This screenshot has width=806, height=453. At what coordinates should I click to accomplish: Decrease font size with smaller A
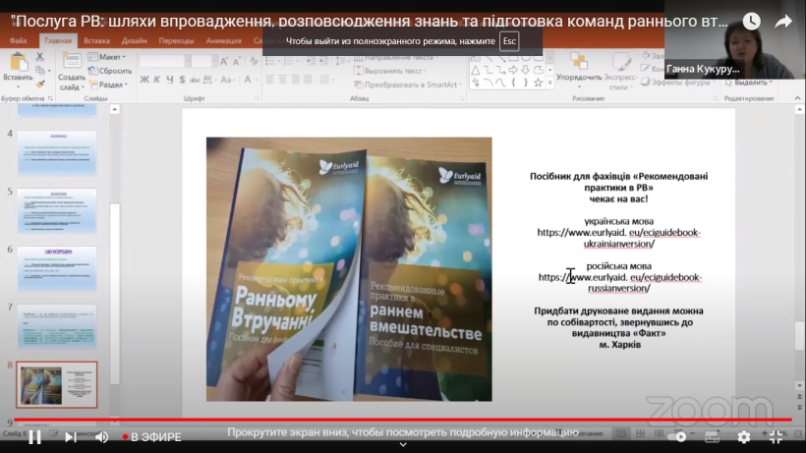point(237,62)
